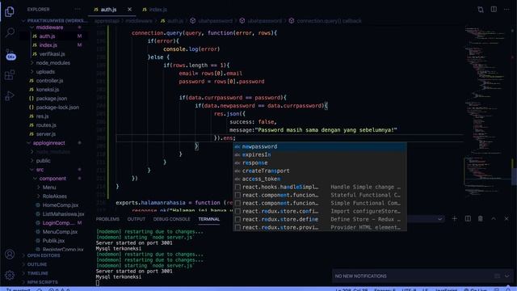517x291 pixels.
Task: Open server.js file
Action: [46, 134]
